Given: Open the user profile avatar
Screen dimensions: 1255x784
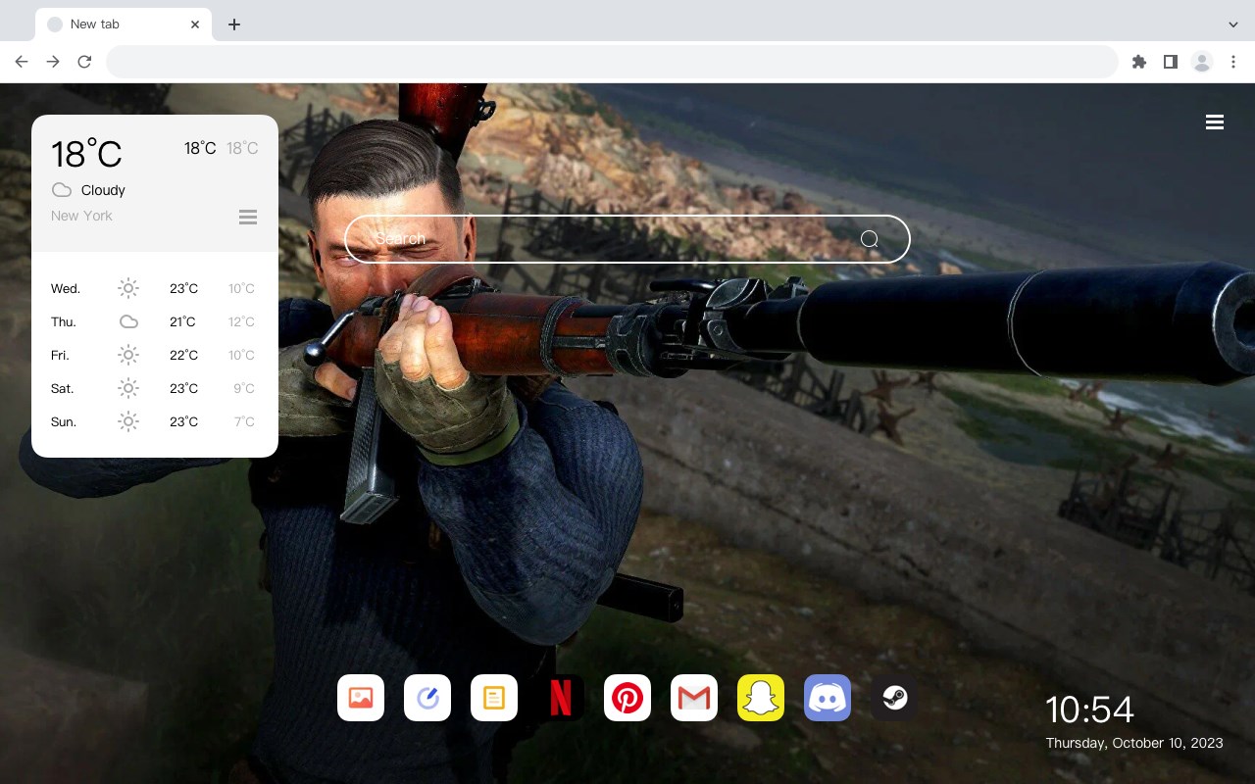Looking at the screenshot, I should point(1202,62).
